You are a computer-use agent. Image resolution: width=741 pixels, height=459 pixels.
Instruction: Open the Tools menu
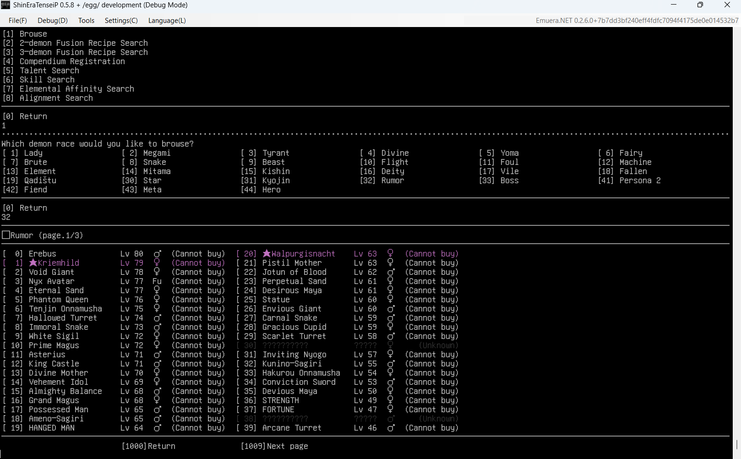click(x=86, y=21)
